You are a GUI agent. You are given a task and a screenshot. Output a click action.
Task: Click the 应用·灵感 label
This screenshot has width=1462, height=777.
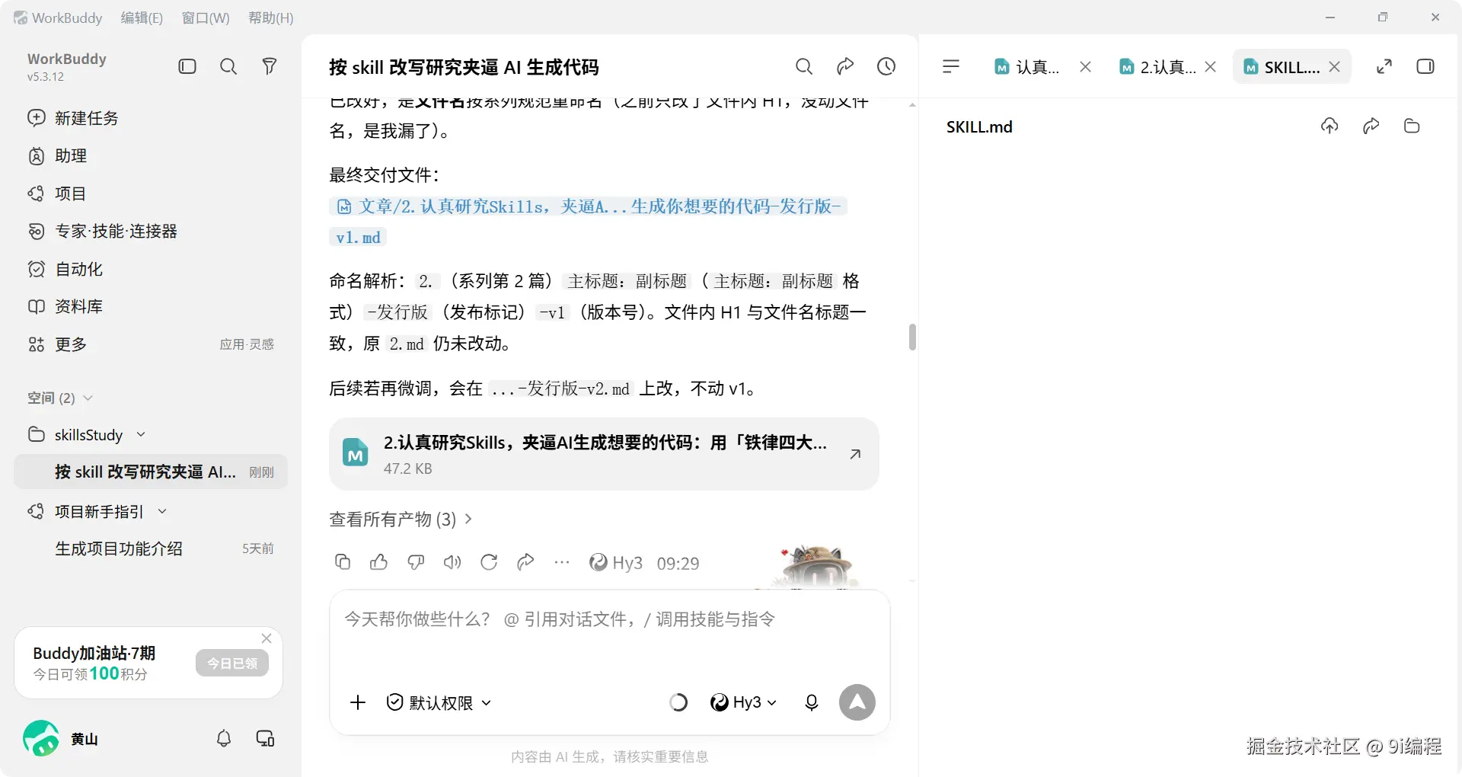point(247,344)
